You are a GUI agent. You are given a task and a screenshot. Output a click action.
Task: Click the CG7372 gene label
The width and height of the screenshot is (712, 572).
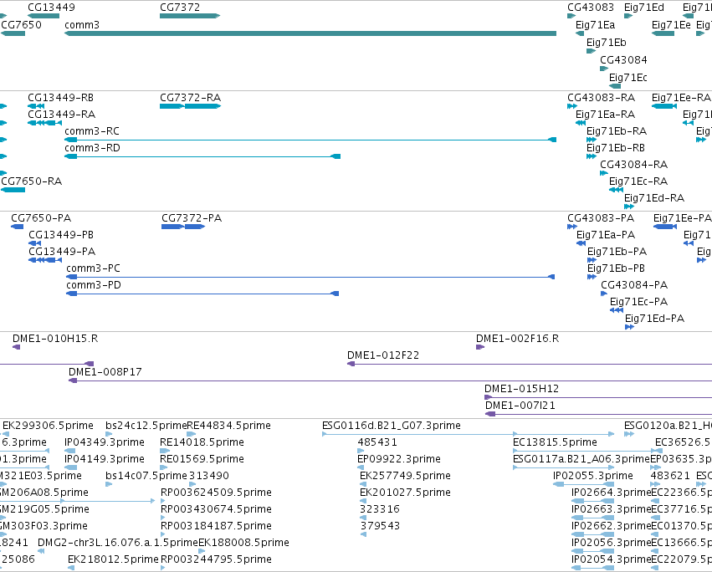coord(180,8)
